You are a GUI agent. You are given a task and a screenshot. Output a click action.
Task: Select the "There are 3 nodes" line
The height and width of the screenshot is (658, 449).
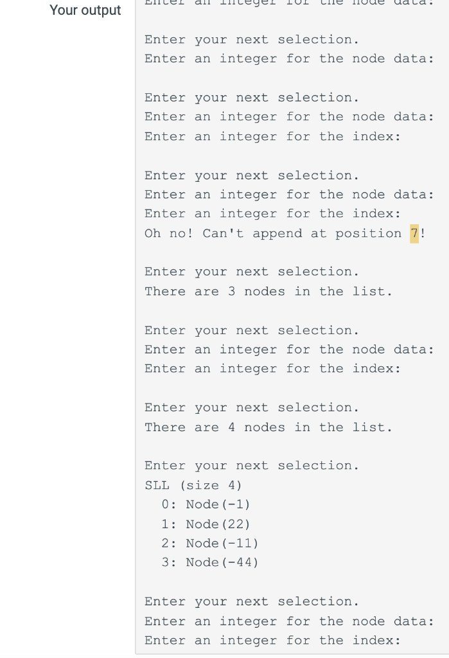269,292
